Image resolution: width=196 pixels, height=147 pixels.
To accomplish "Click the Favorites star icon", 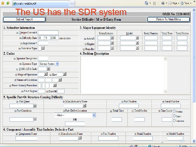I will point(2,3).
